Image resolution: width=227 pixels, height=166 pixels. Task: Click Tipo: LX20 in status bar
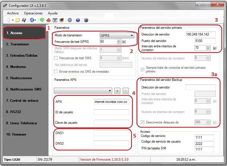(12, 160)
